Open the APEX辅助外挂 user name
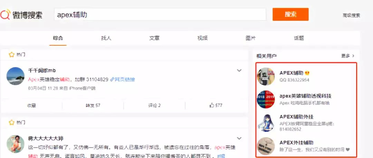 coord(296,117)
